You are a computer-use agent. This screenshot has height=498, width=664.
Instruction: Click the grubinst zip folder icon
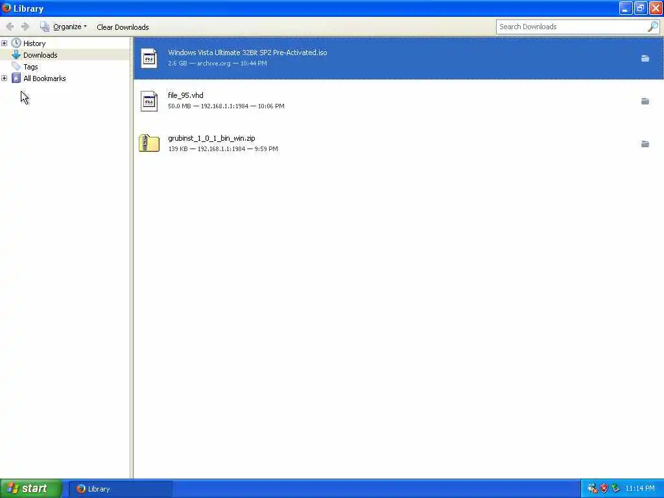click(149, 143)
